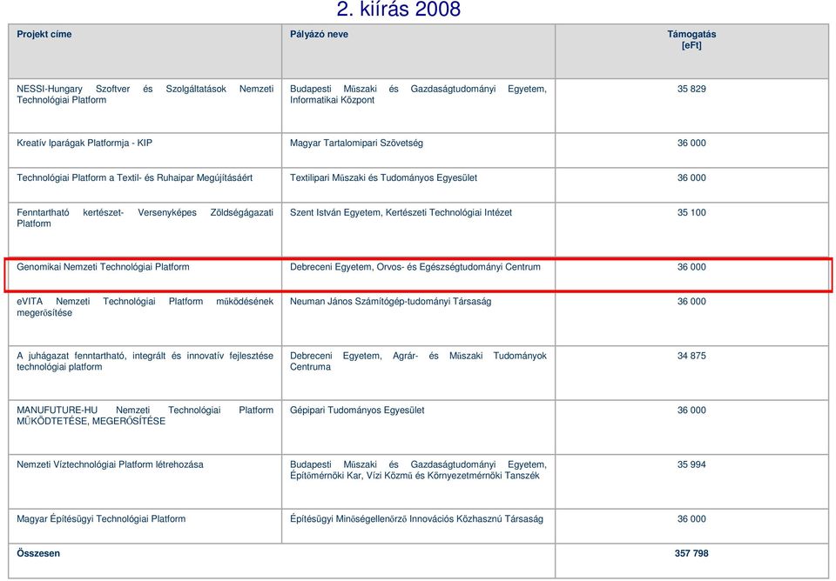Select the amount 35 994
Screen dimensions: 836x581
(691, 464)
